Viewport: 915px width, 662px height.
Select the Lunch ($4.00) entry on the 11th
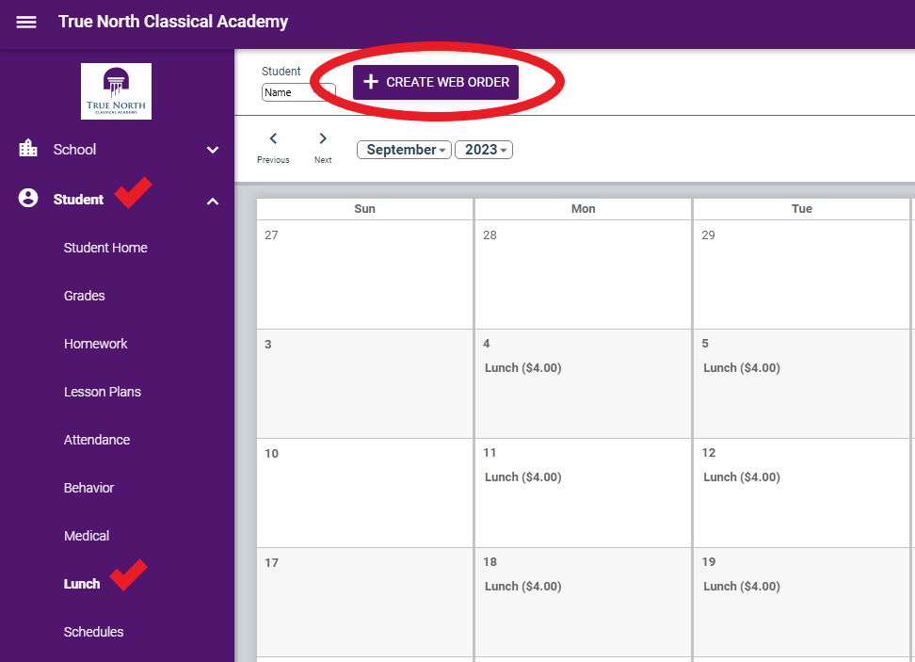[x=522, y=476]
